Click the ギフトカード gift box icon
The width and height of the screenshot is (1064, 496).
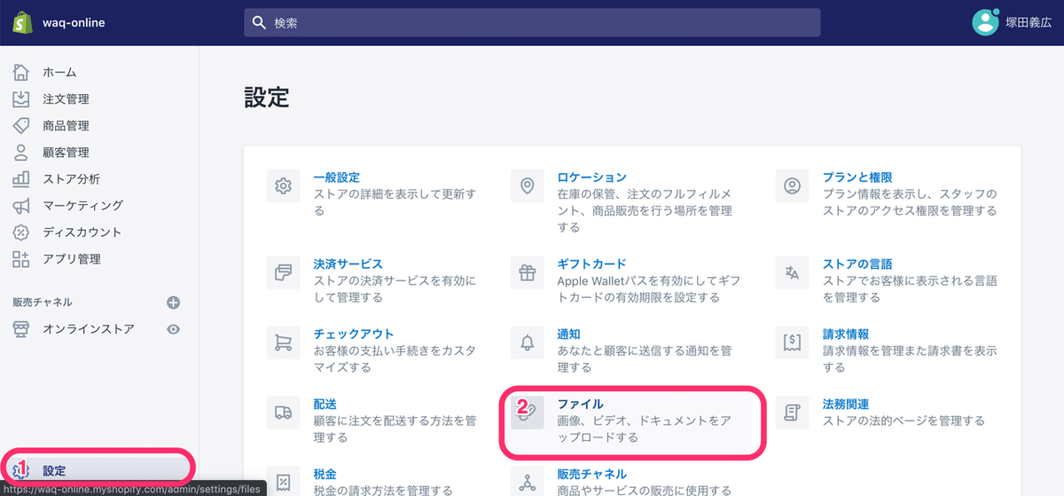[x=528, y=272]
